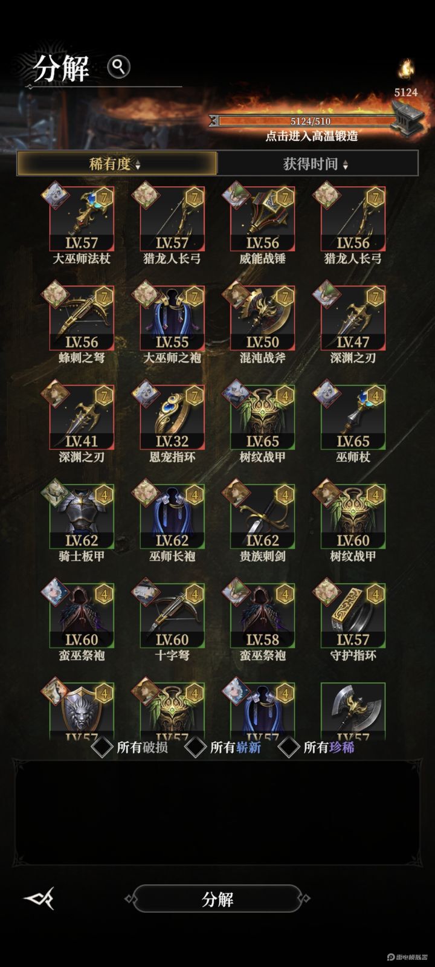Pick the LV.50 混沌战斧 axe

click(263, 318)
